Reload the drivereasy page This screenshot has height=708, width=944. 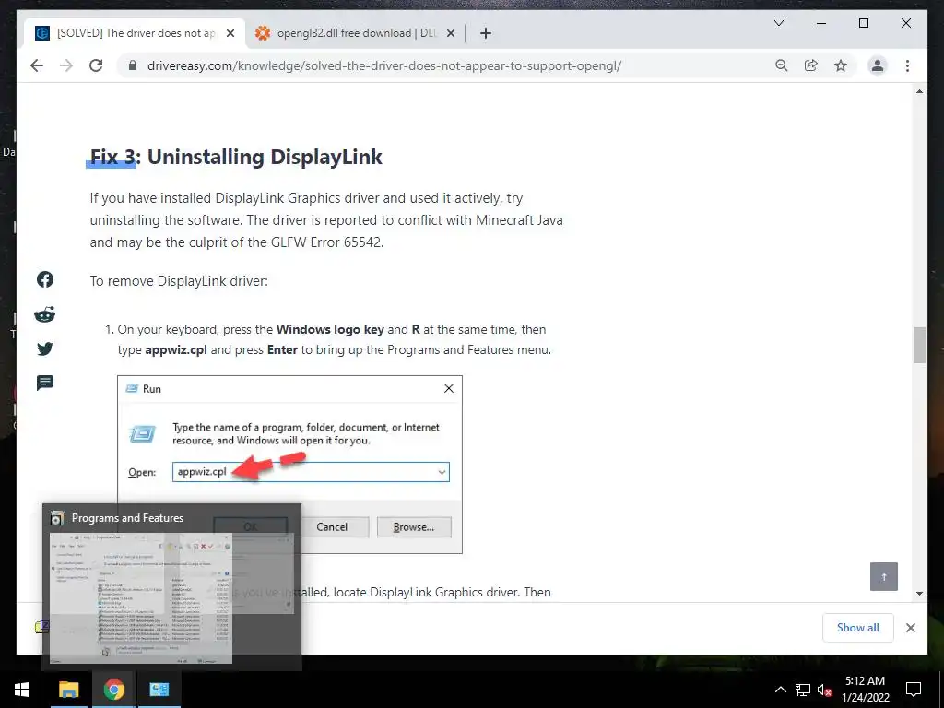coord(96,65)
